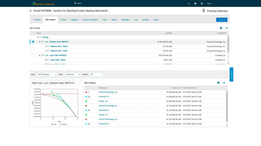Click the Lead legend entry in chart
The image size is (261, 146).
coord(54,124)
